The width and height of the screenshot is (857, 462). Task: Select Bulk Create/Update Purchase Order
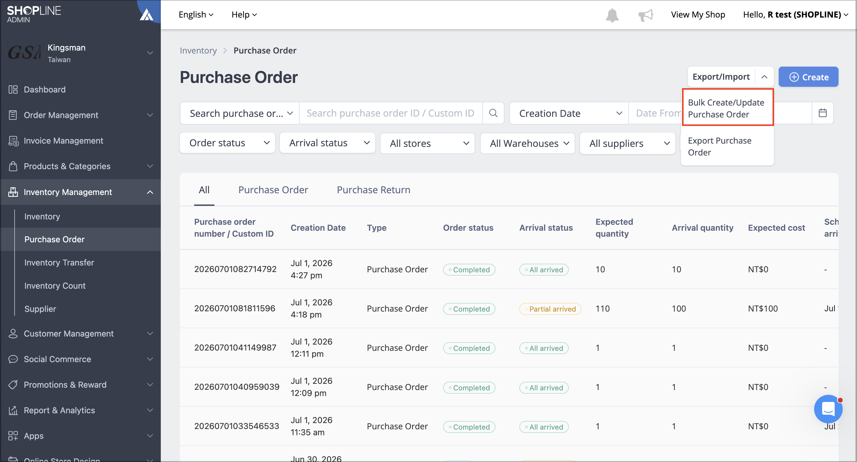727,108
